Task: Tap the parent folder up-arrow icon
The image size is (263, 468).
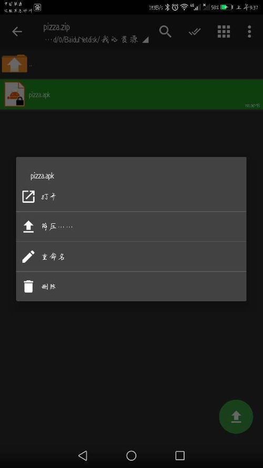Action: point(14,64)
